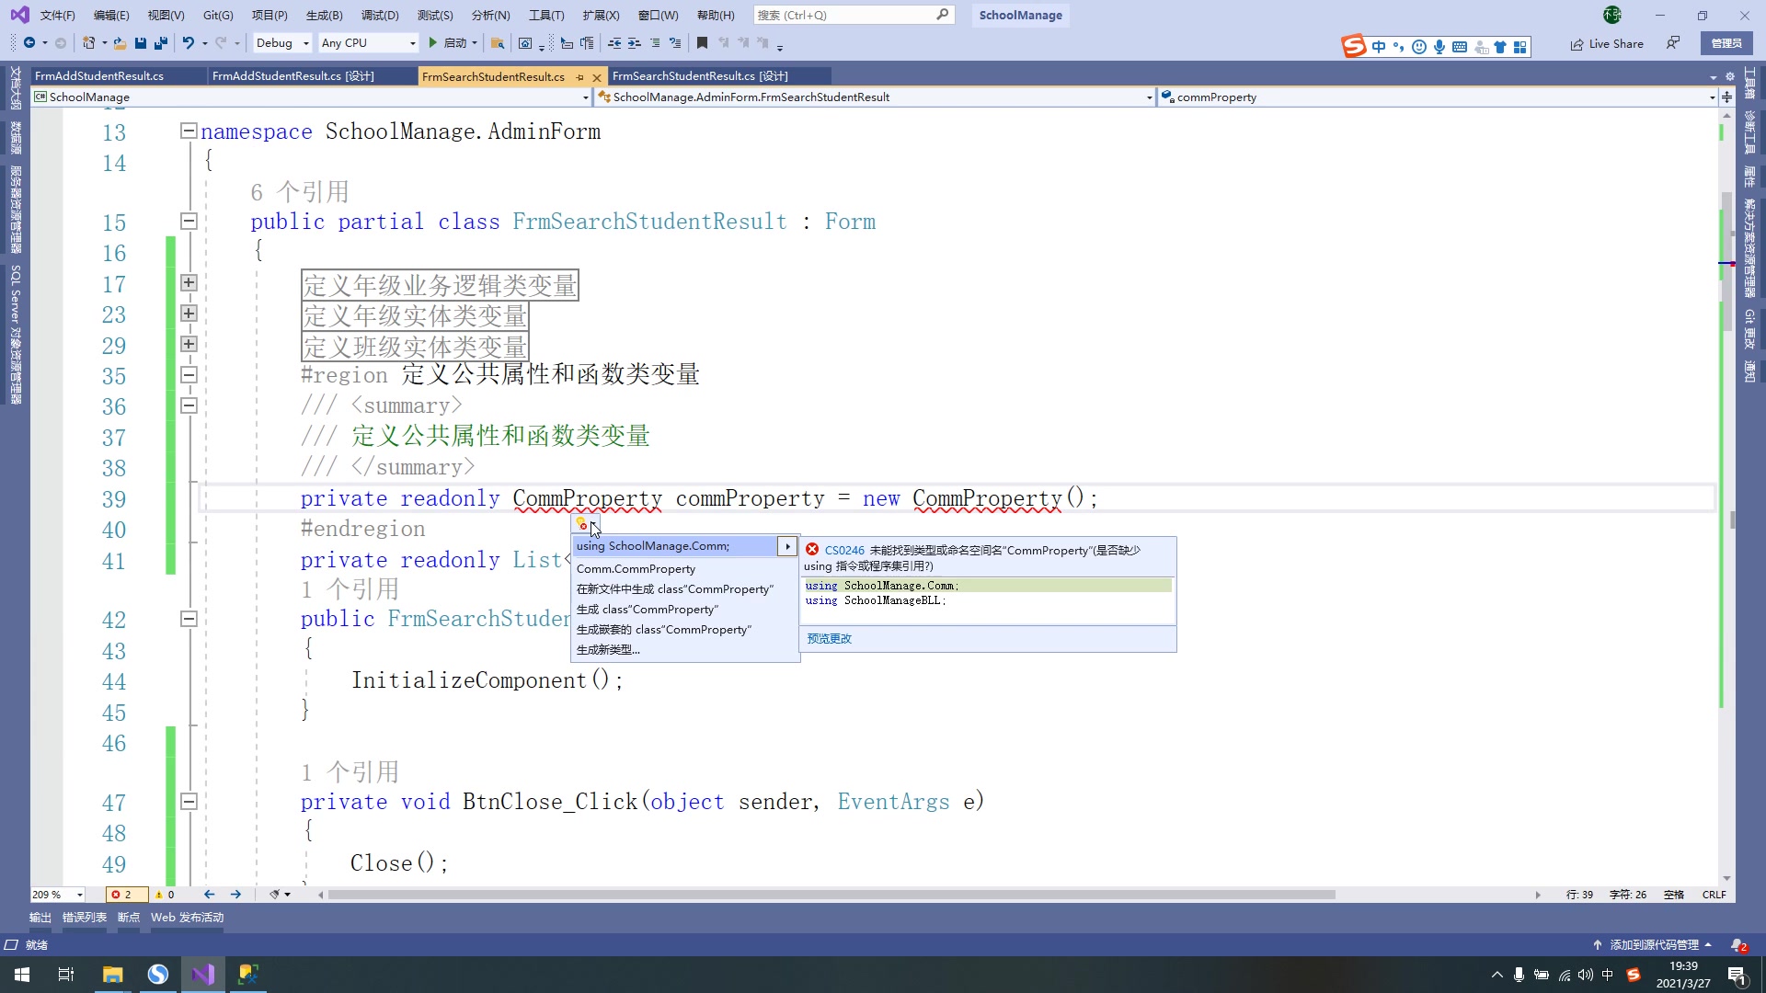Screen dimensions: 1766x993
Task: Toggle Chinese input on the Sogou language bar
Action: [1379, 45]
